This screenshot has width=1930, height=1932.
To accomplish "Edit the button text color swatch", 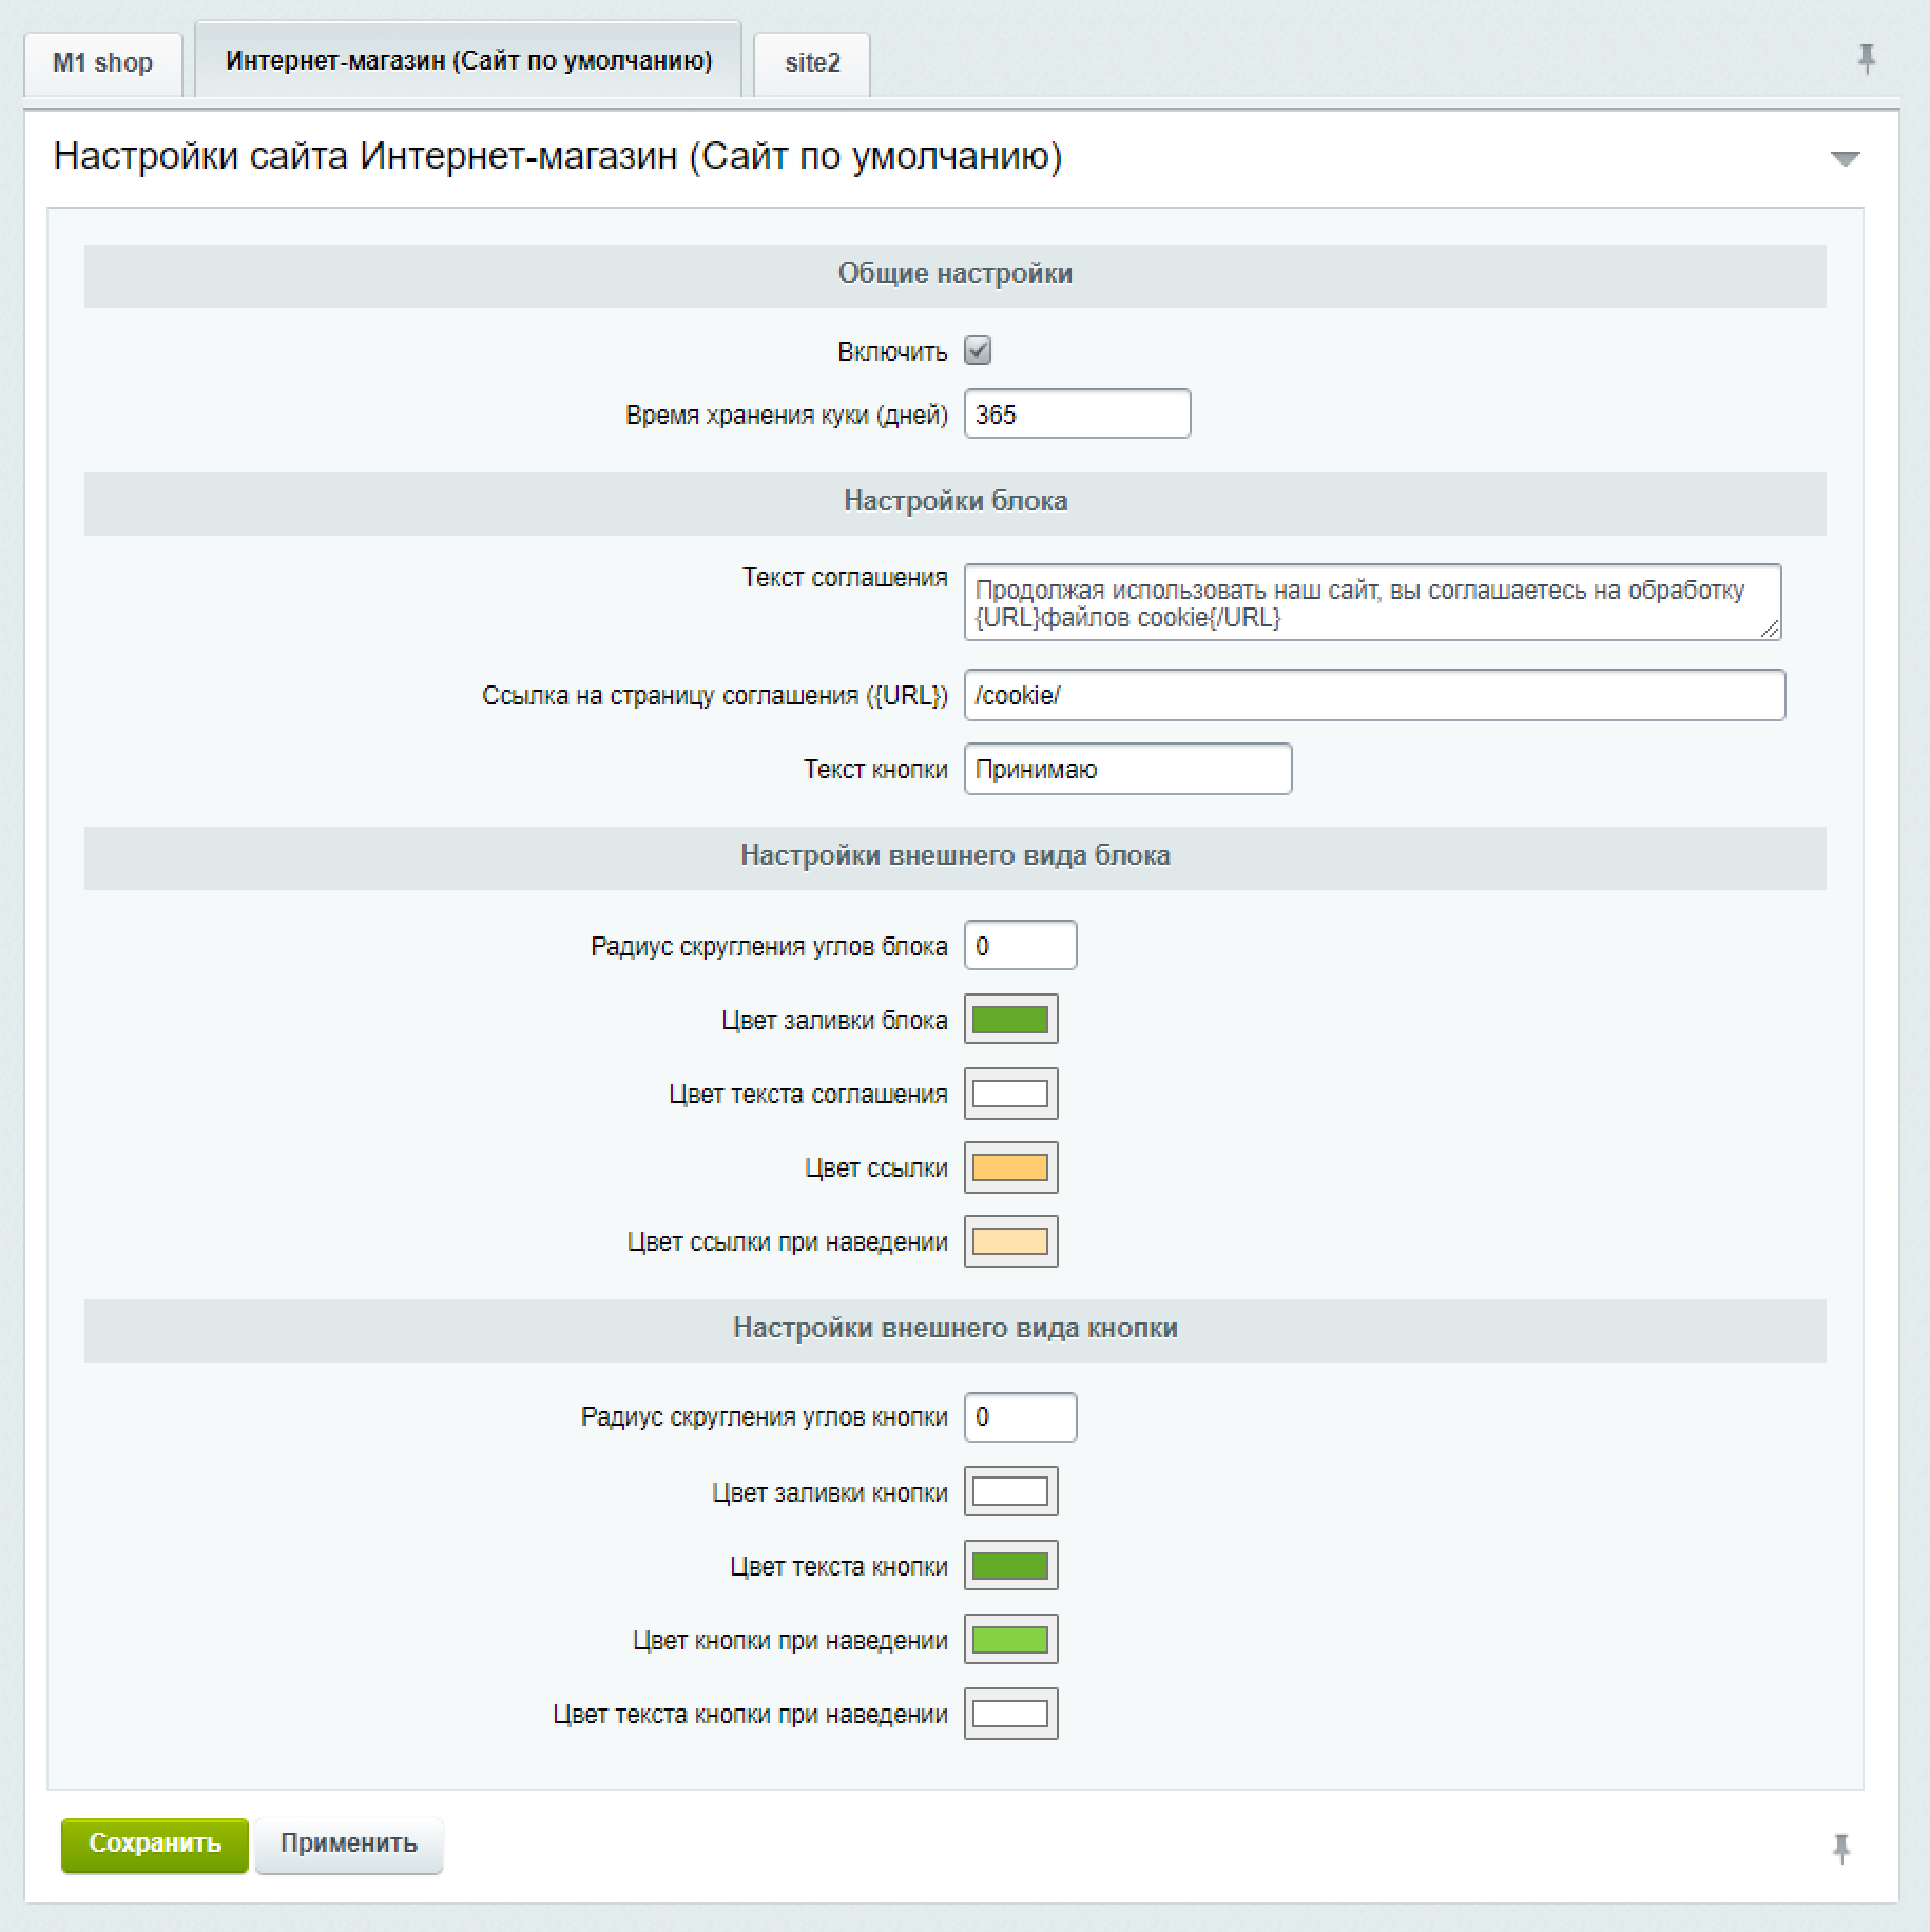I will [x=1010, y=1565].
